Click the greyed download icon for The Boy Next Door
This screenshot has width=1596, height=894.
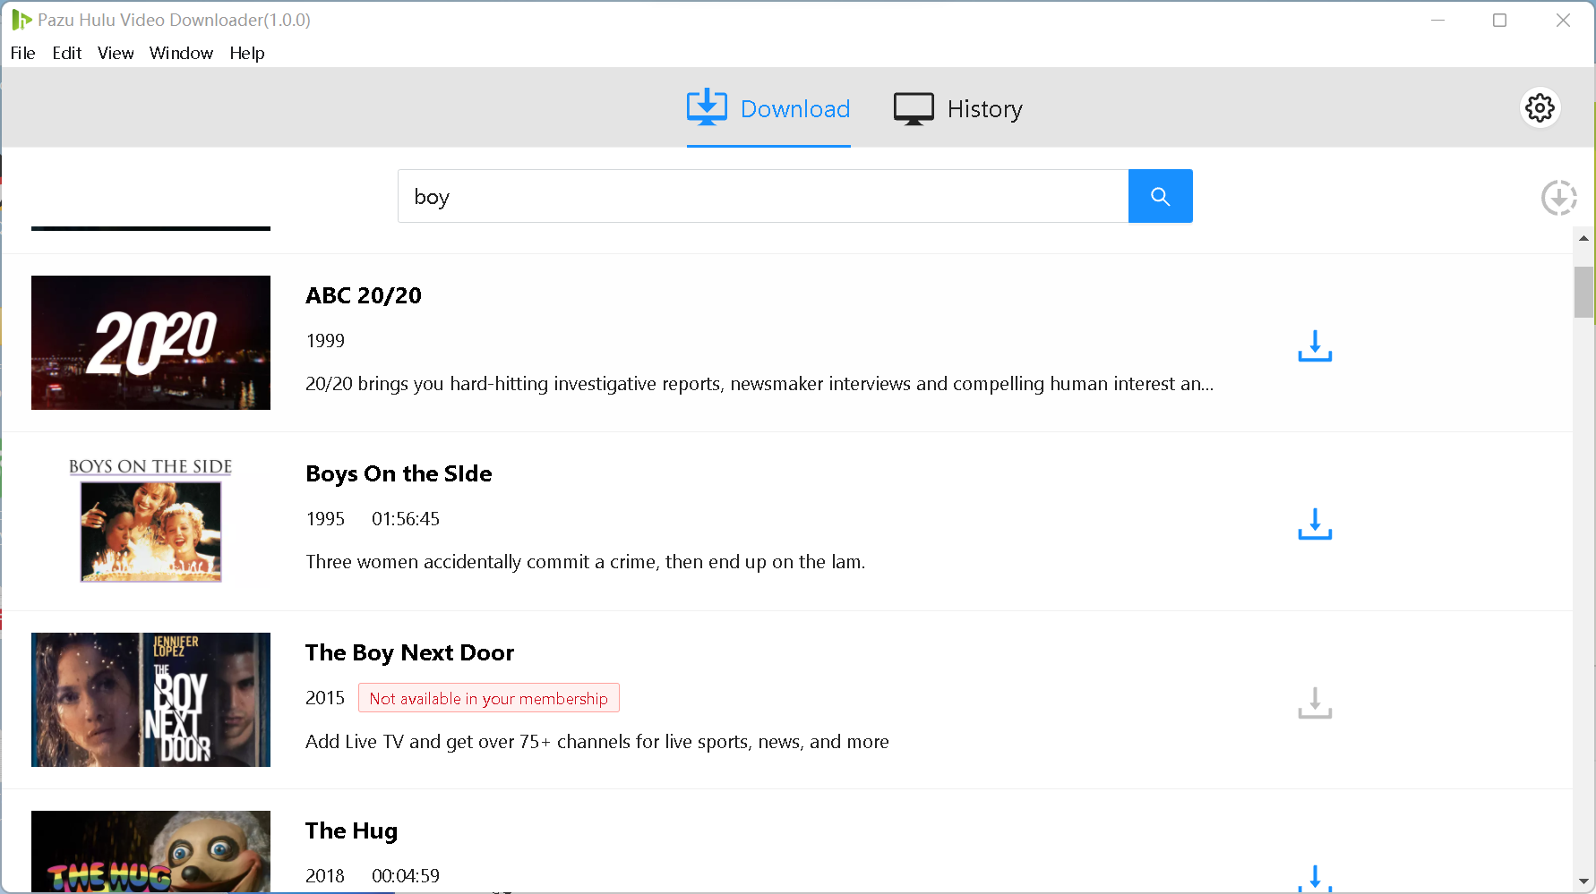coord(1315,702)
